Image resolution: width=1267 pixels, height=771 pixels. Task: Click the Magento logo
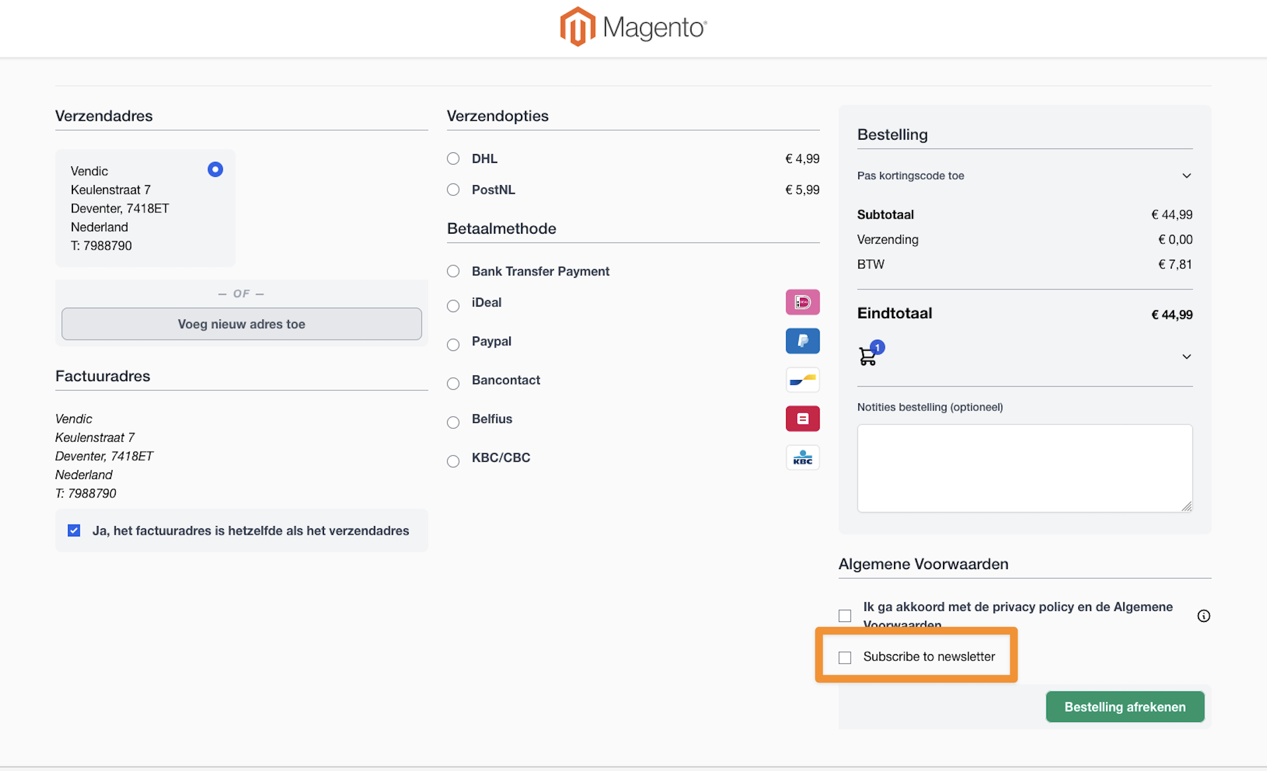click(633, 27)
